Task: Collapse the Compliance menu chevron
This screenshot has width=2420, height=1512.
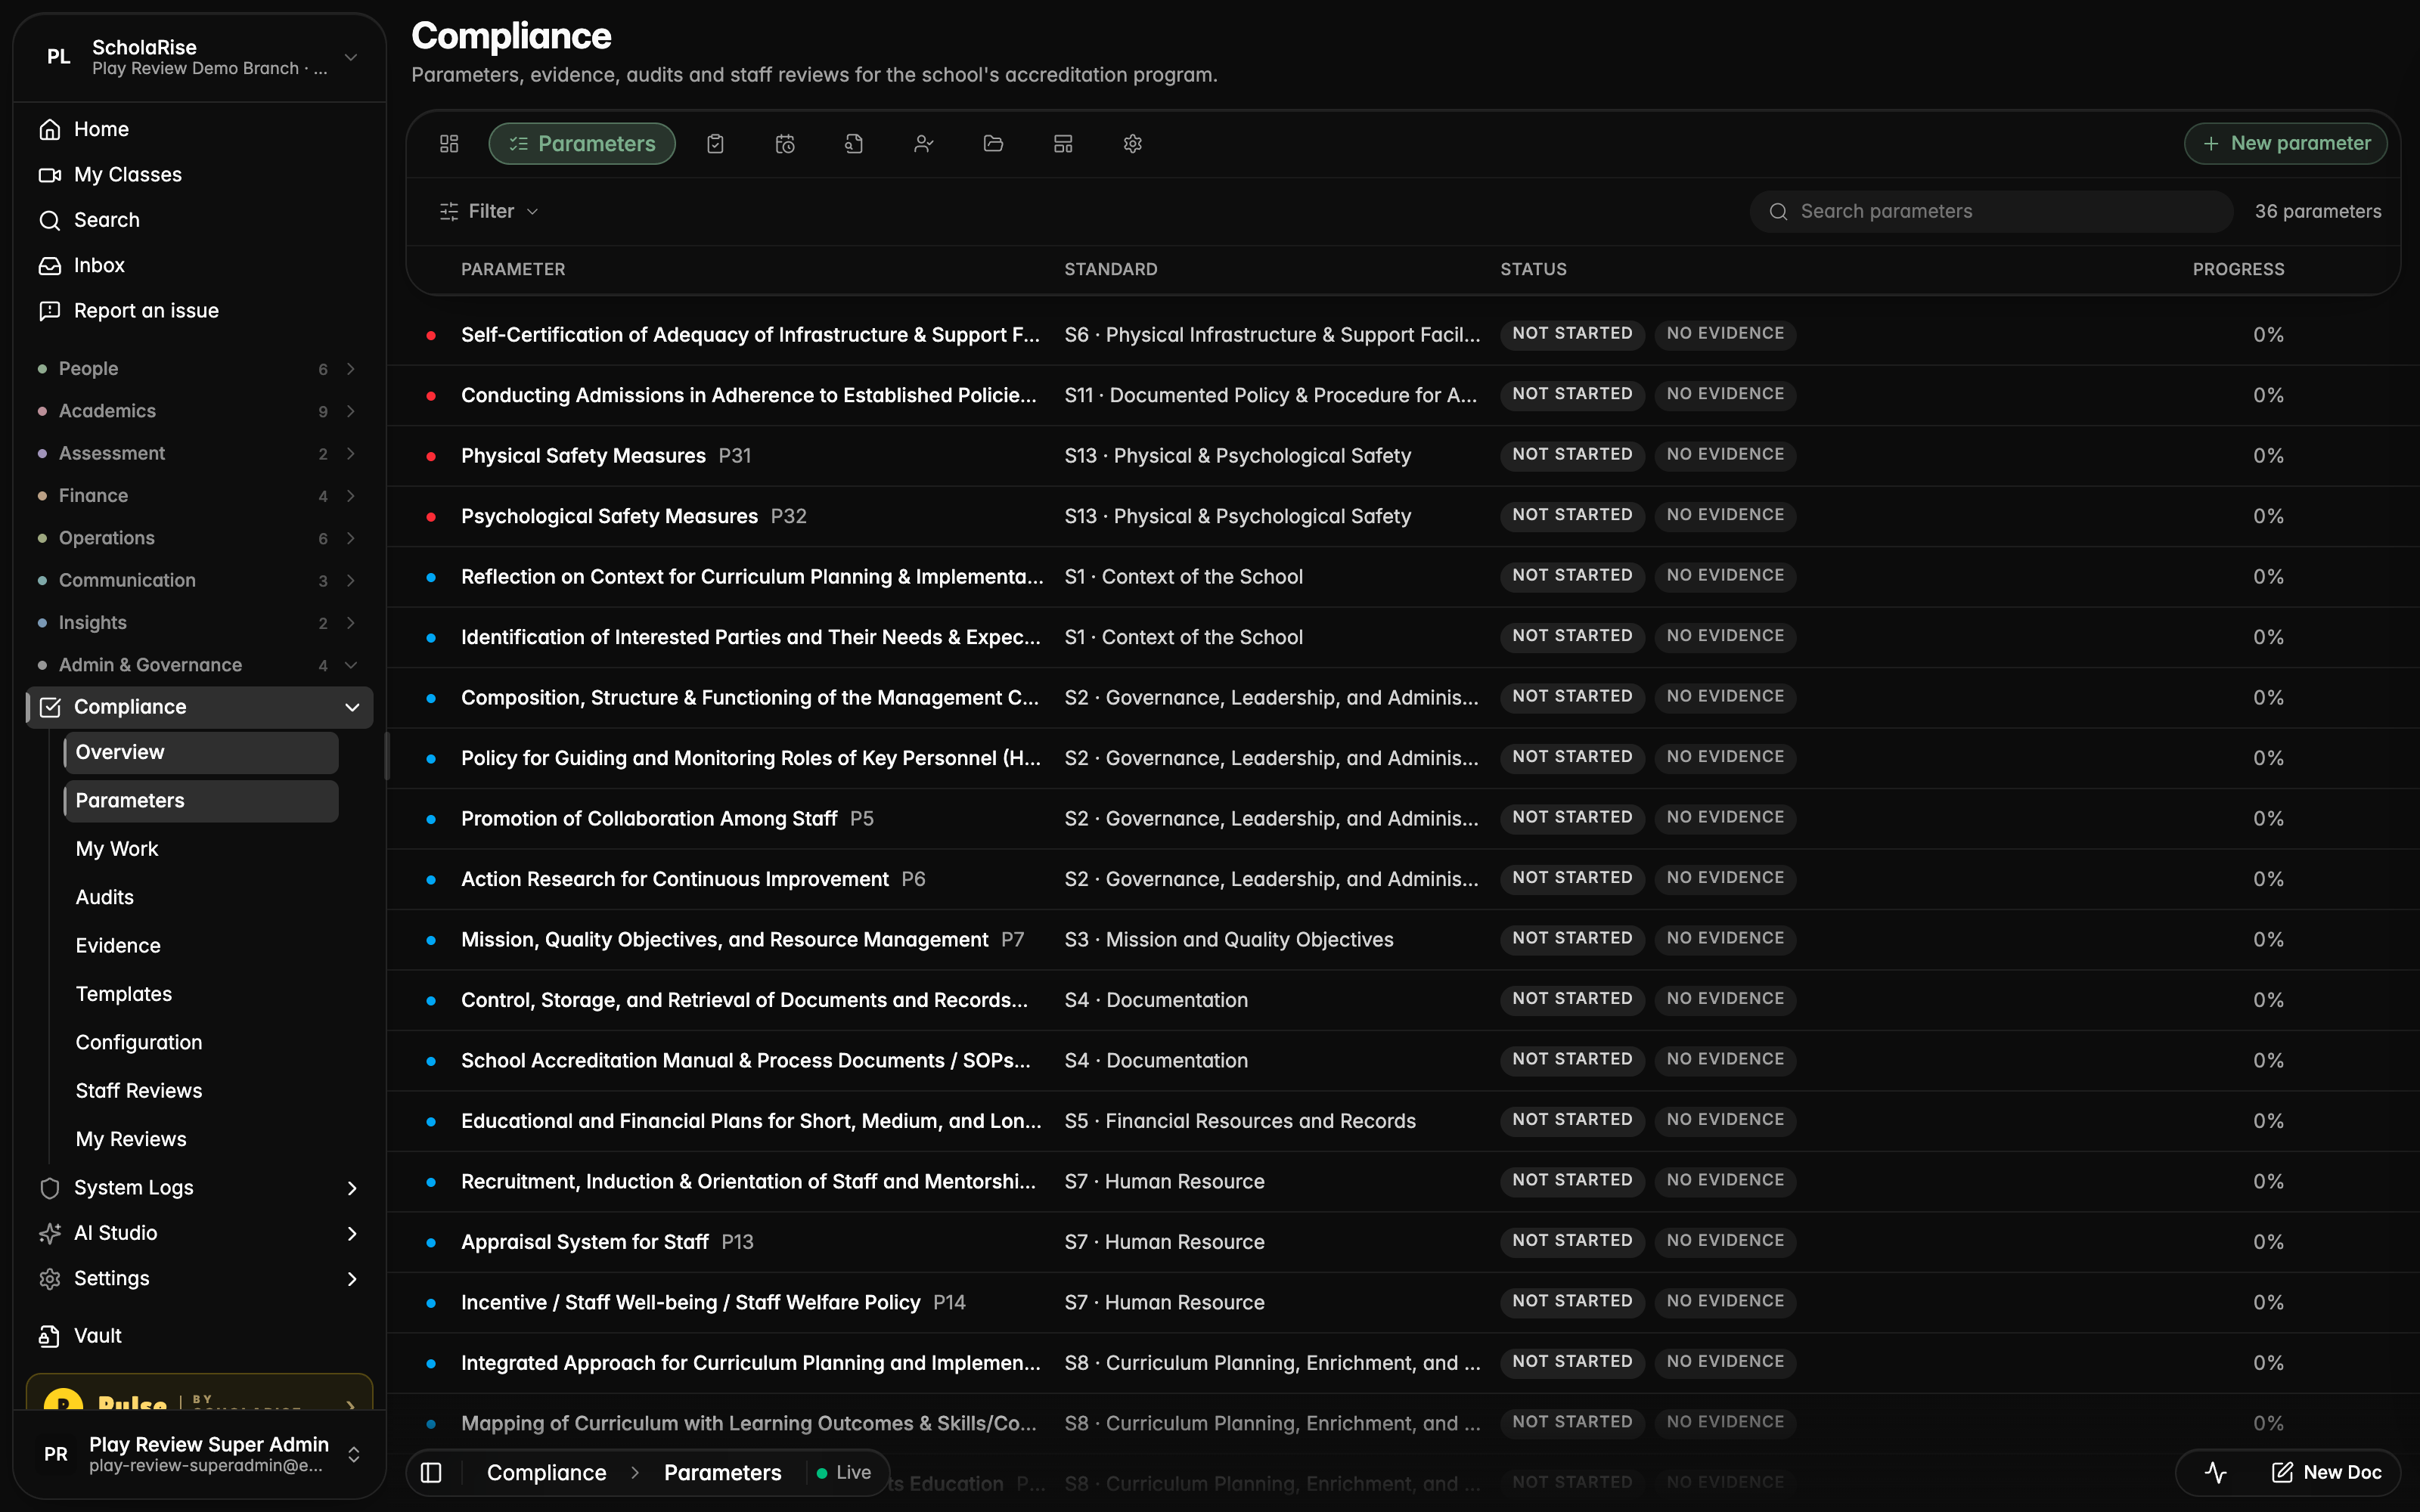Action: point(352,707)
